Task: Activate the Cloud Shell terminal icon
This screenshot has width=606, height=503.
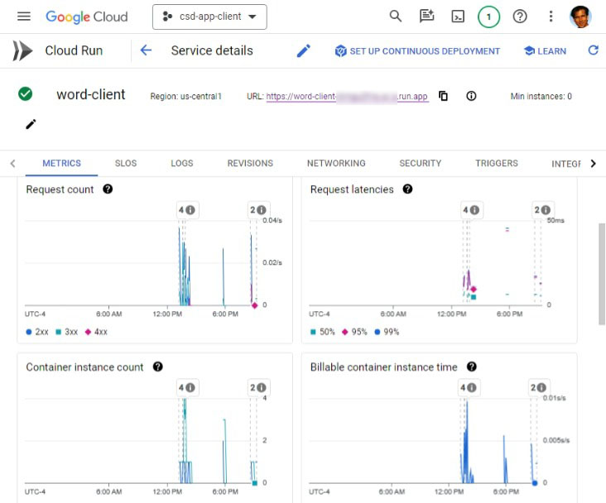Action: 458,17
